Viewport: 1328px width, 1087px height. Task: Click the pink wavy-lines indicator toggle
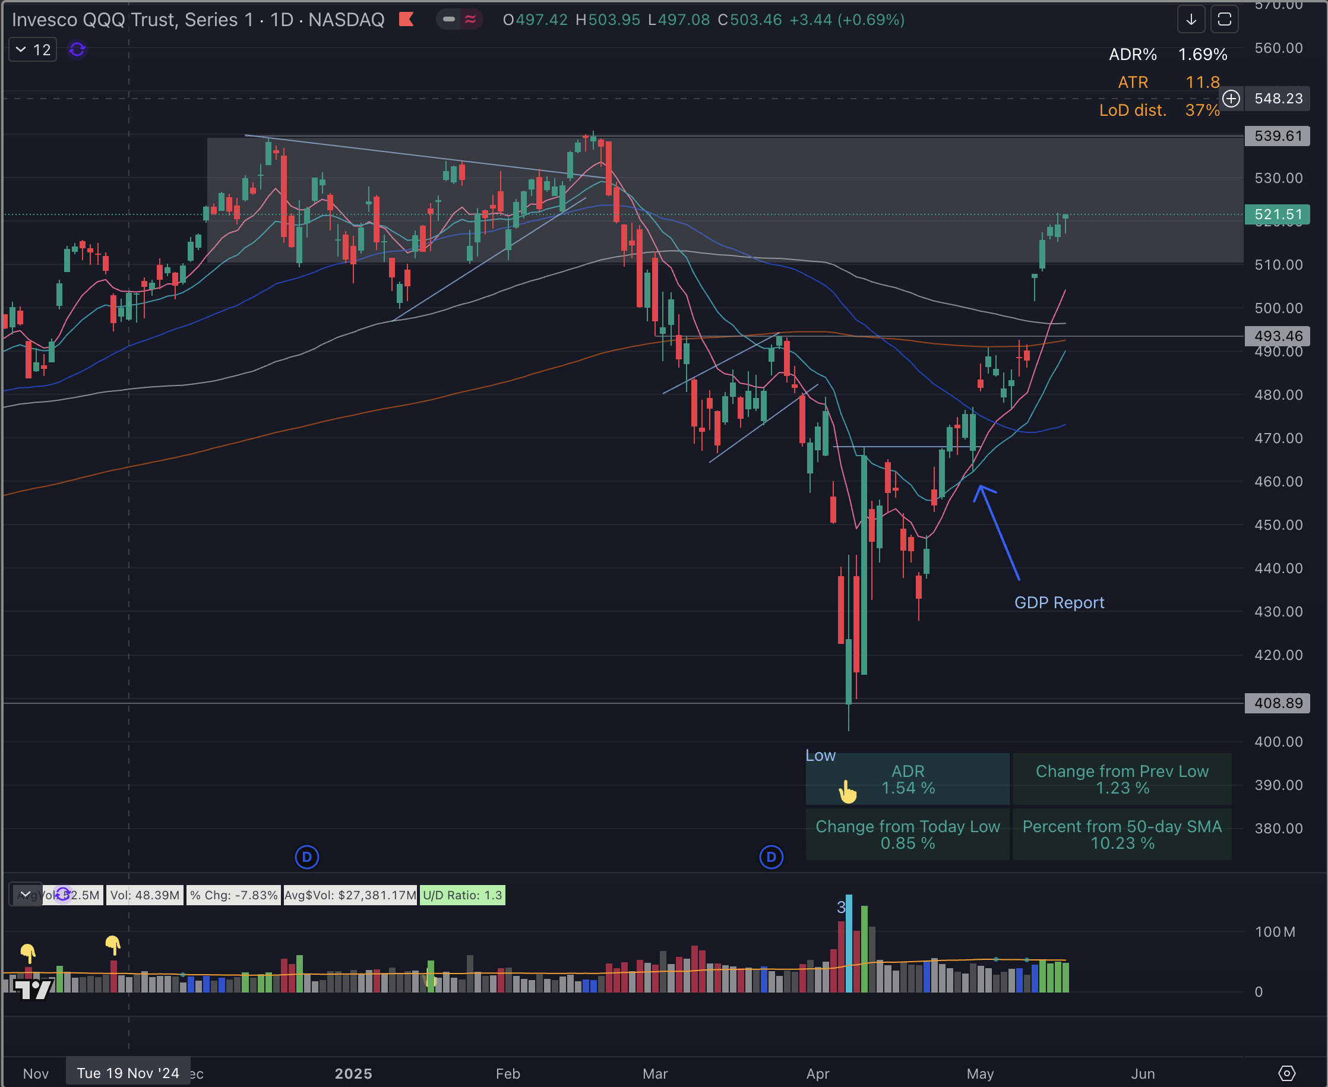(x=470, y=20)
